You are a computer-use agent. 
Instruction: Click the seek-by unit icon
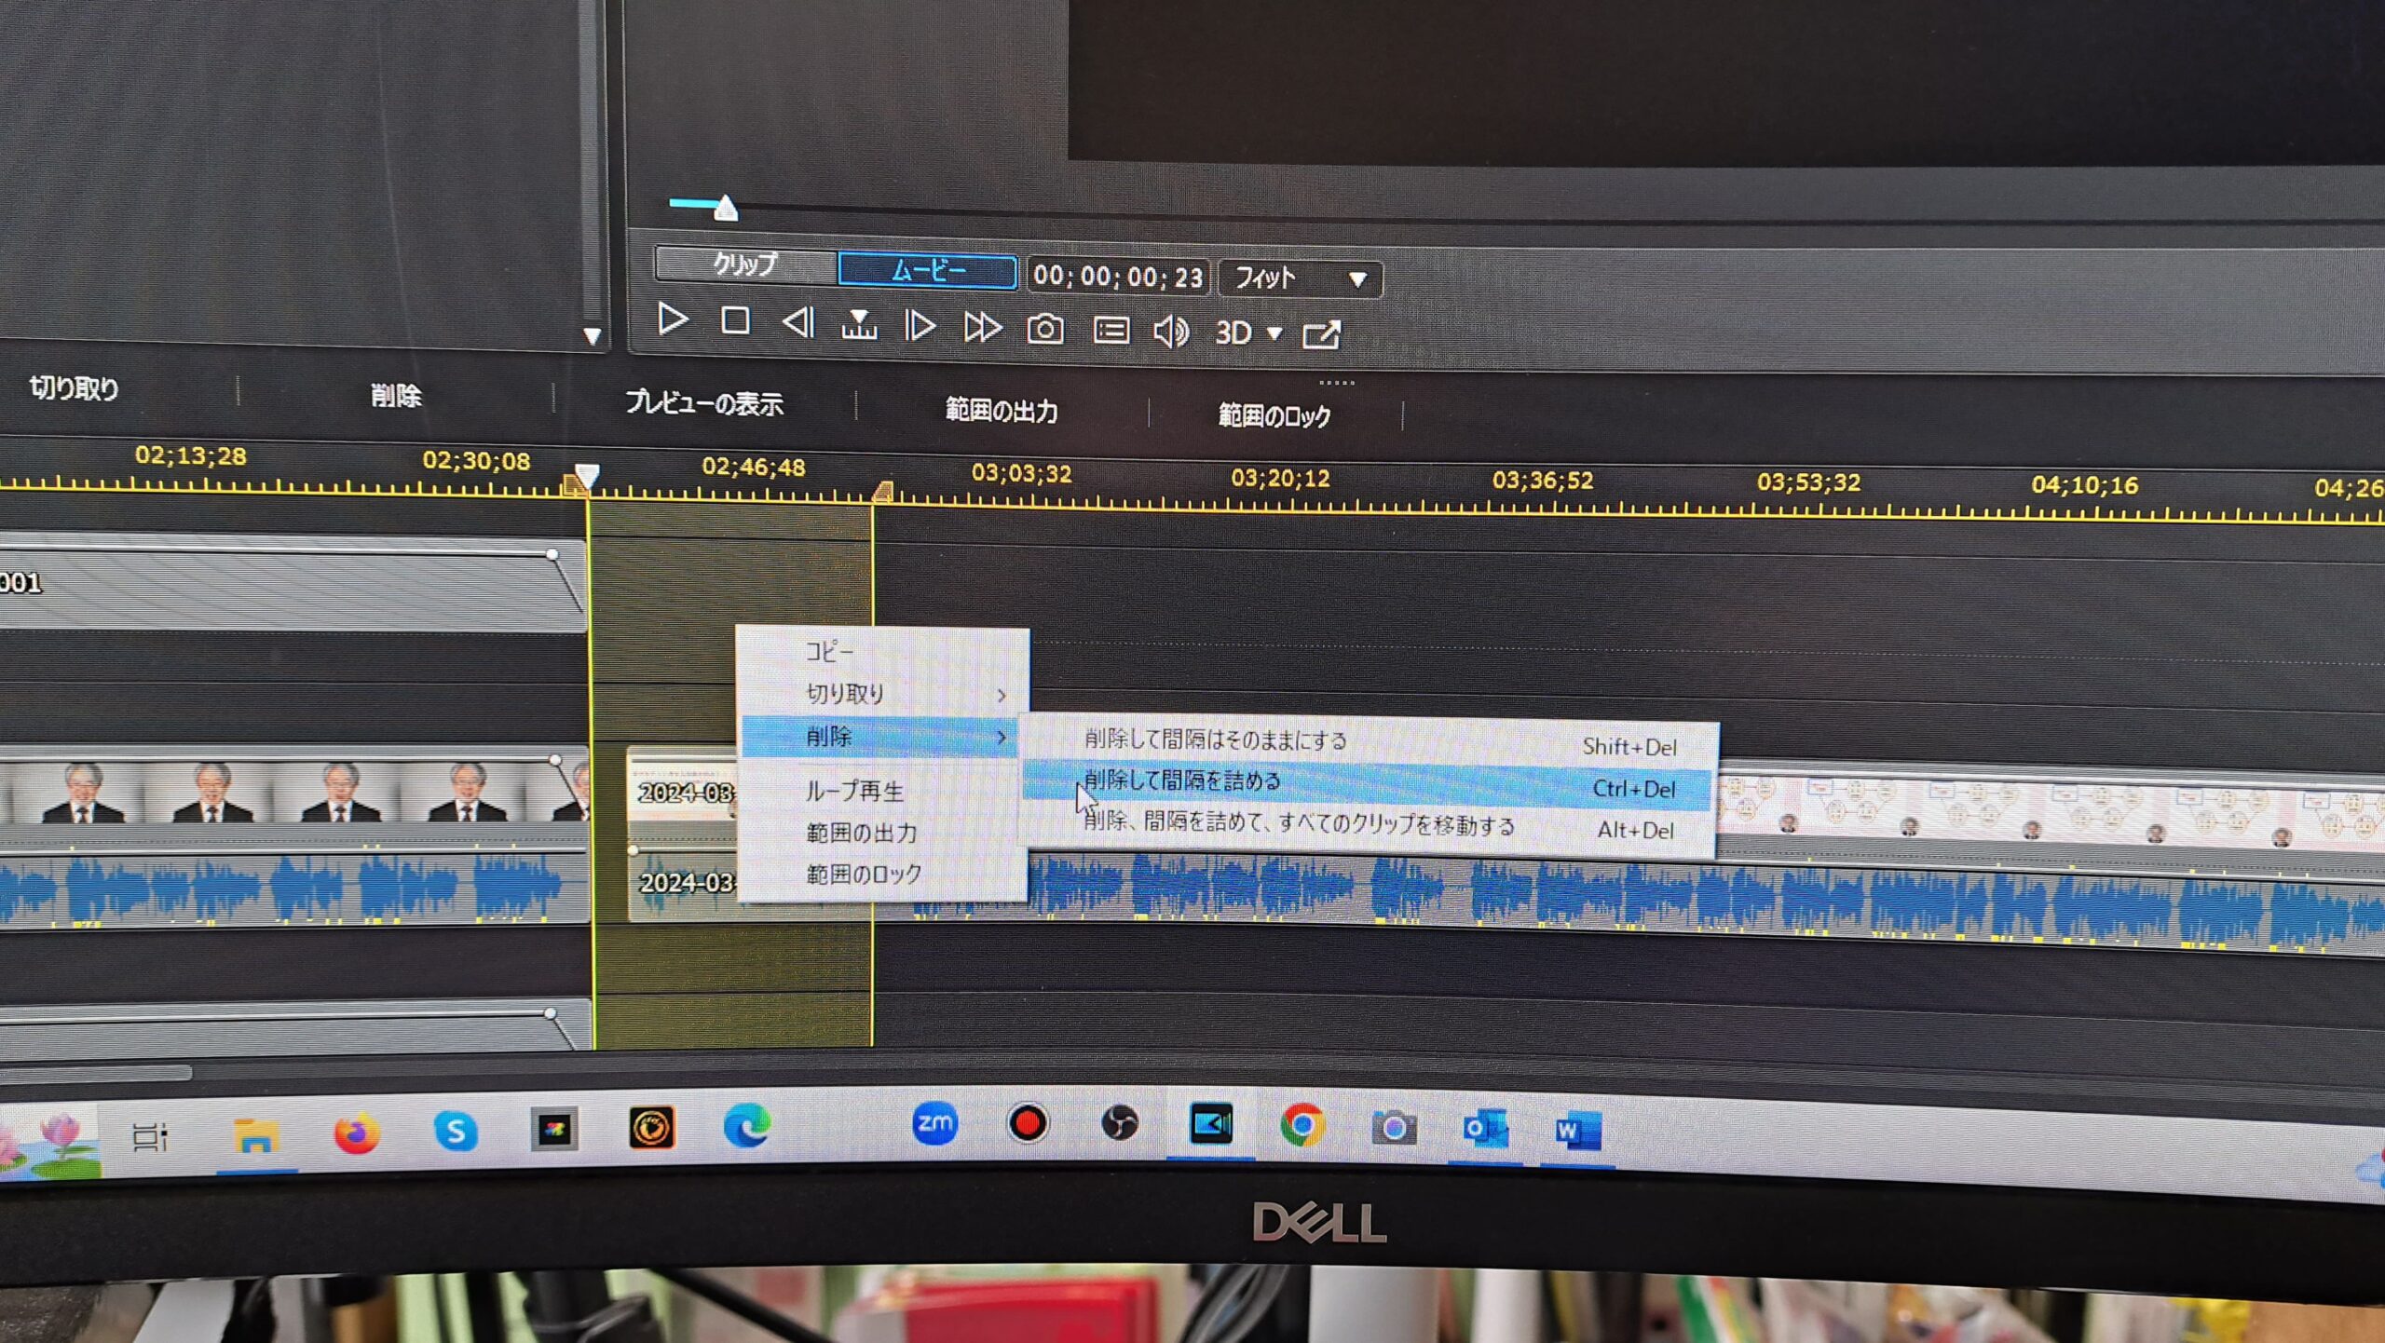pos(858,324)
